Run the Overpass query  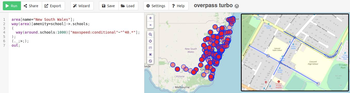click(12, 6)
